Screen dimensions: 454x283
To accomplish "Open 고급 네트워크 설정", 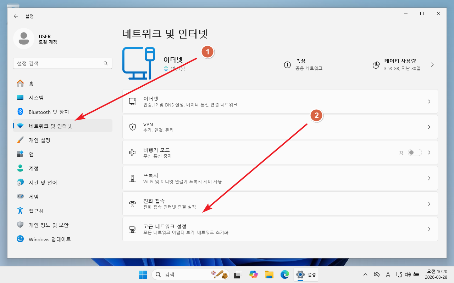I will click(280, 229).
